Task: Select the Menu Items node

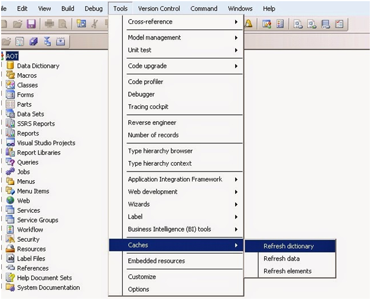Action: pos(33,191)
